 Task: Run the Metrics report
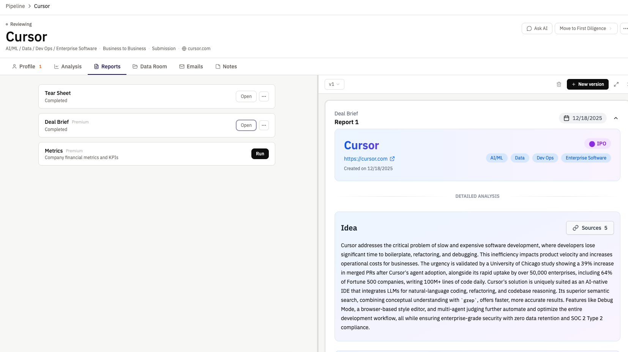click(260, 154)
